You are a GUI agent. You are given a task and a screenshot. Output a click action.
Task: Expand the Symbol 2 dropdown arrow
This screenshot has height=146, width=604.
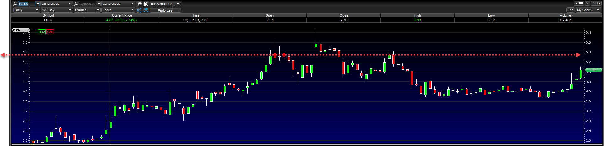(x=99, y=4)
